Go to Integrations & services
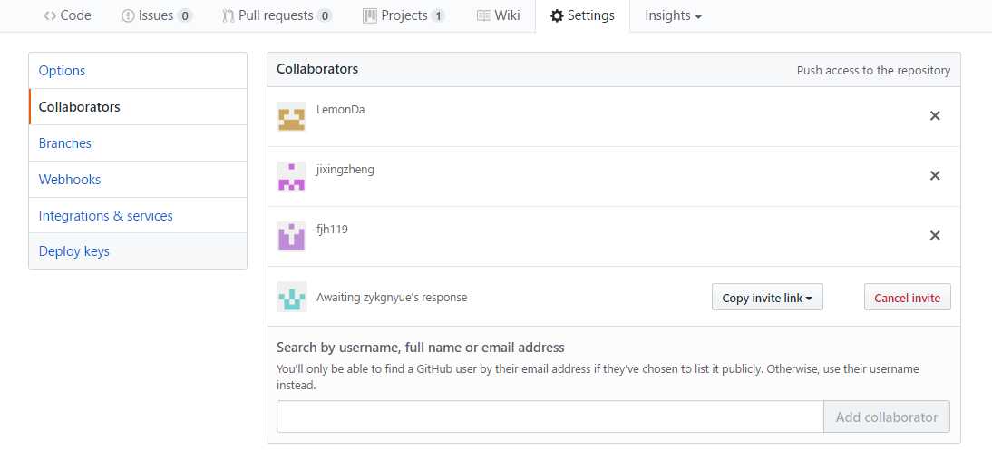 pyautogui.click(x=138, y=215)
